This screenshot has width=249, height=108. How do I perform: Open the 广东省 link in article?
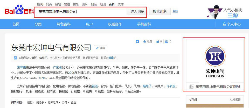[x=57, y=68]
